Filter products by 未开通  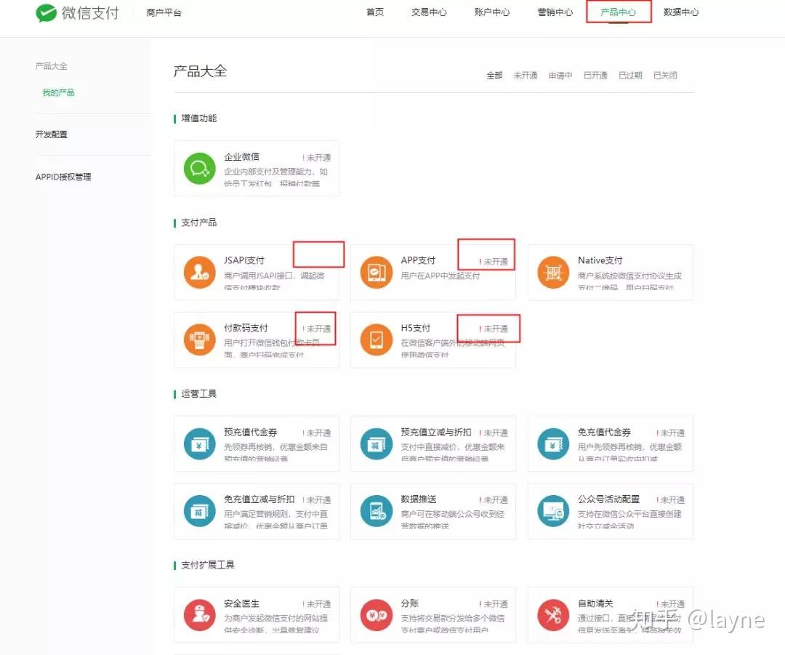click(526, 75)
